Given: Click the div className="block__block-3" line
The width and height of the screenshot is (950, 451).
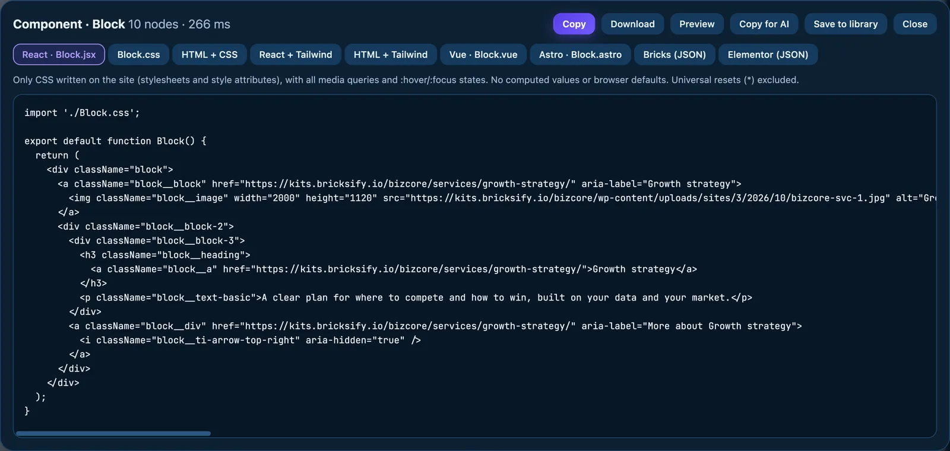Looking at the screenshot, I should click(157, 241).
